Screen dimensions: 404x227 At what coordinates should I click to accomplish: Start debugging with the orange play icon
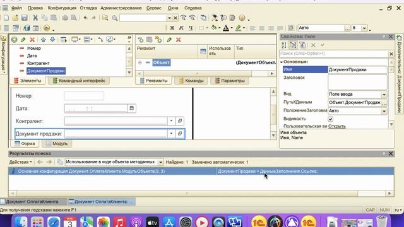click(47, 28)
